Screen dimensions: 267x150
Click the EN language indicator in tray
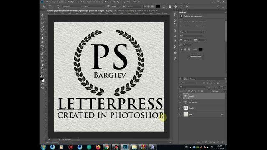coord(186,147)
